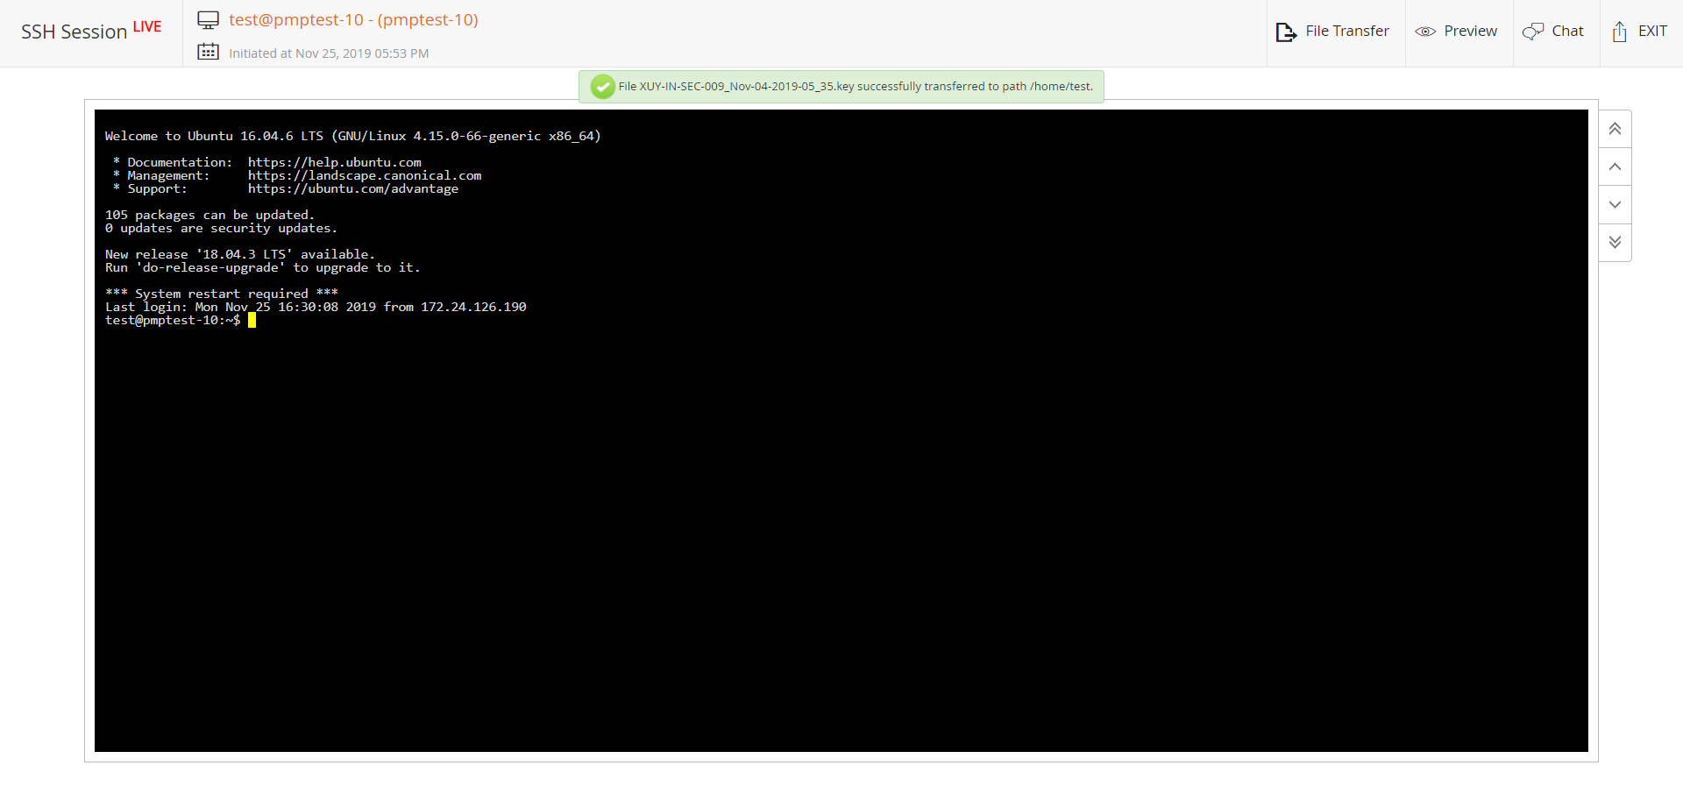Place cursor at the terminal shell prompt
Screen dimensions: 1683x801
pos(172,320)
